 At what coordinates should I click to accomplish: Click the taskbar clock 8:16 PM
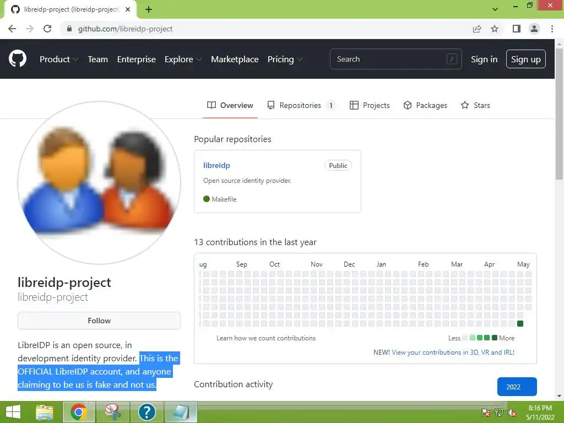(x=540, y=408)
